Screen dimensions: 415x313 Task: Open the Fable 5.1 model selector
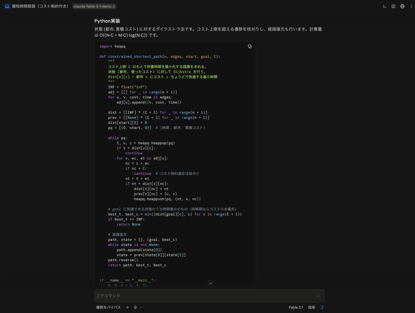(x=295, y=307)
